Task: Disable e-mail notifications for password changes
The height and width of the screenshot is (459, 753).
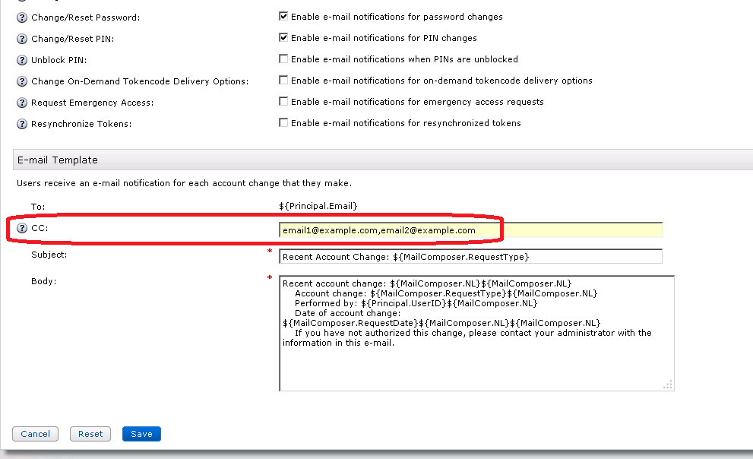Action: click(x=283, y=16)
